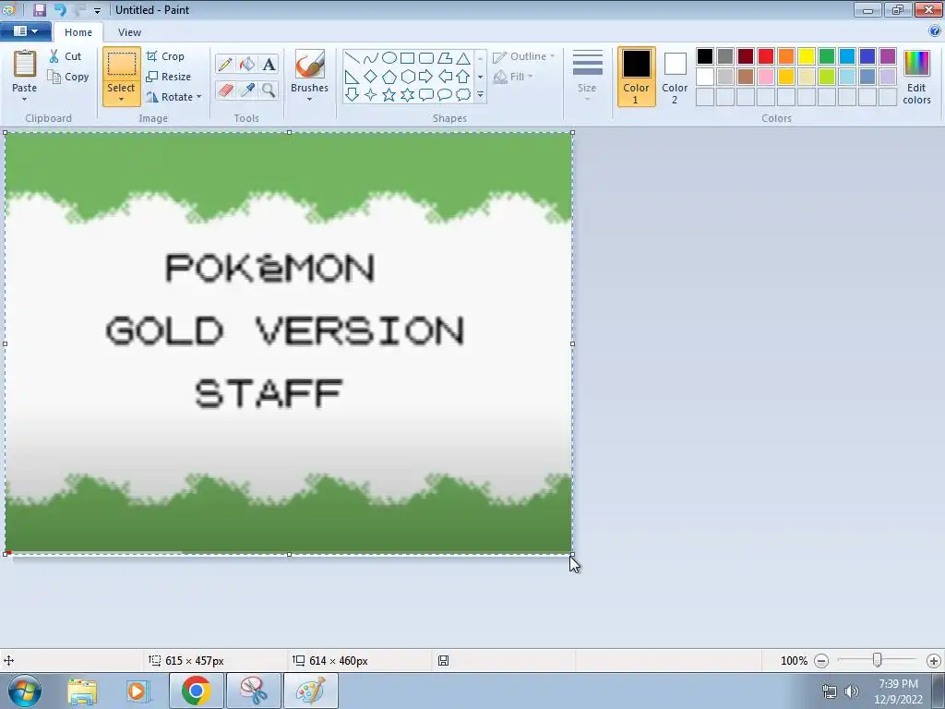This screenshot has height=709, width=945.
Task: Open the Windows Start menu
Action: (x=25, y=691)
